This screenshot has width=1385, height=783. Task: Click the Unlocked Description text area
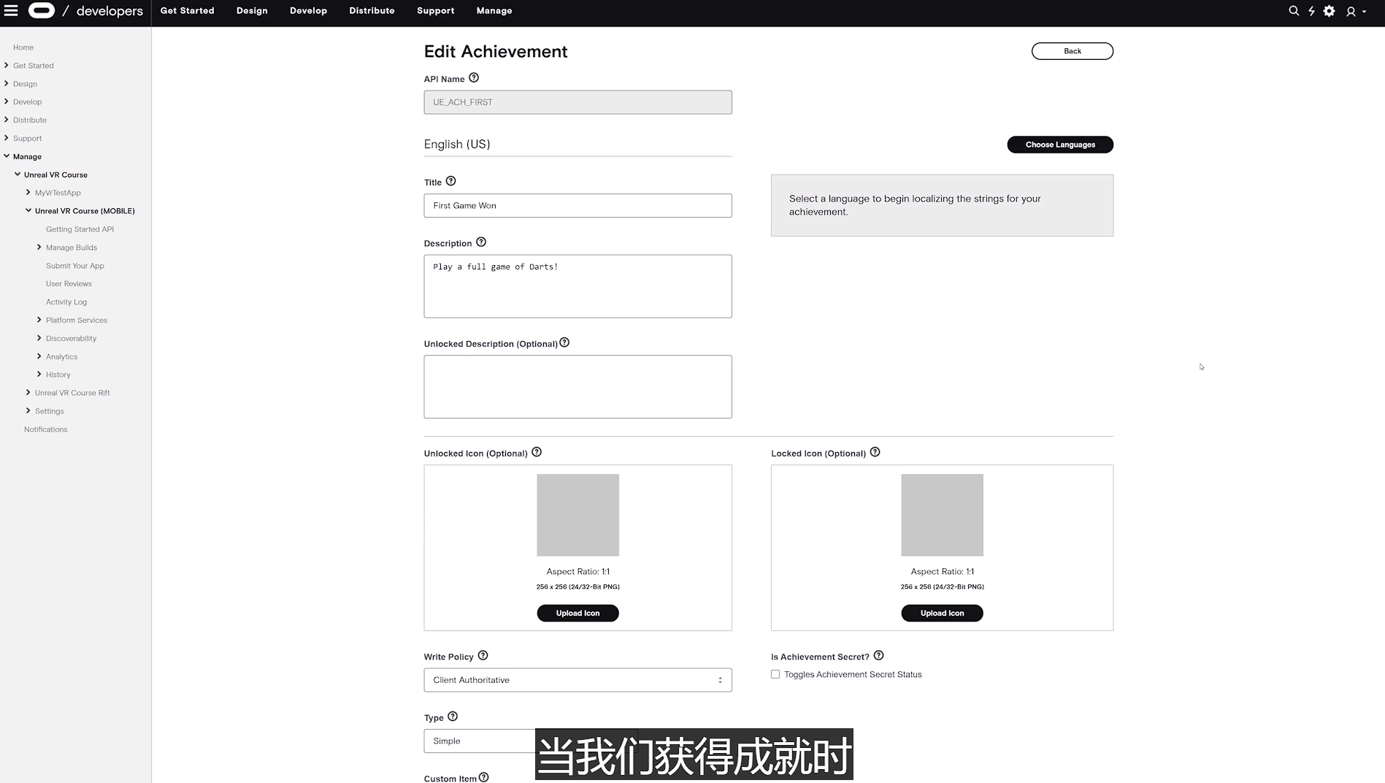[578, 386]
